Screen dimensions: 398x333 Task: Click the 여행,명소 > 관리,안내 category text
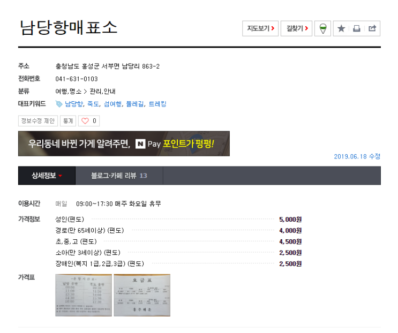pos(86,92)
